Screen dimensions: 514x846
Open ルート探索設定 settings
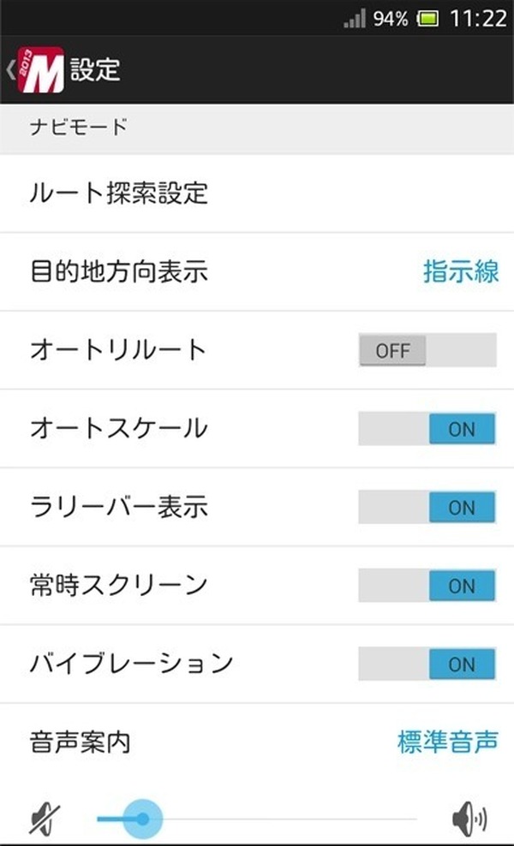point(118,193)
